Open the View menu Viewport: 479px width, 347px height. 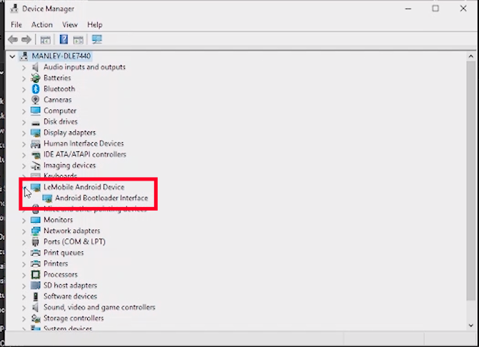point(69,24)
